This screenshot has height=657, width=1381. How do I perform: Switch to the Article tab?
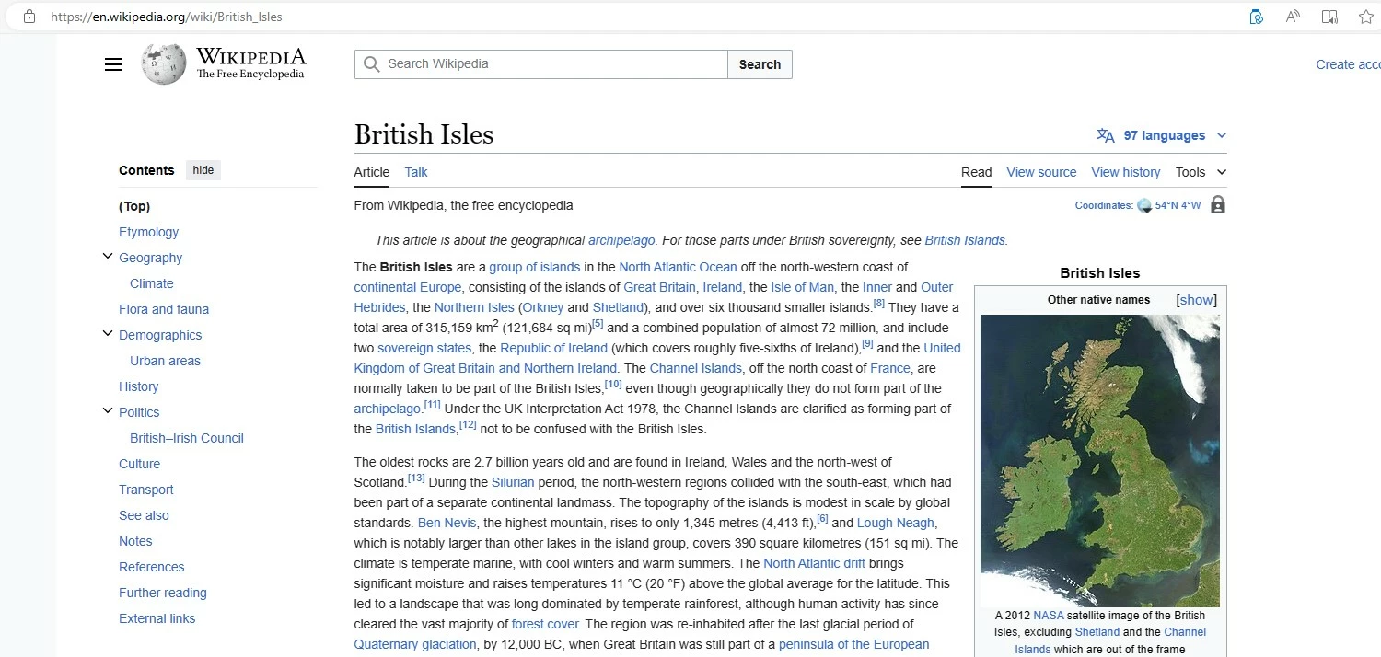tap(372, 172)
